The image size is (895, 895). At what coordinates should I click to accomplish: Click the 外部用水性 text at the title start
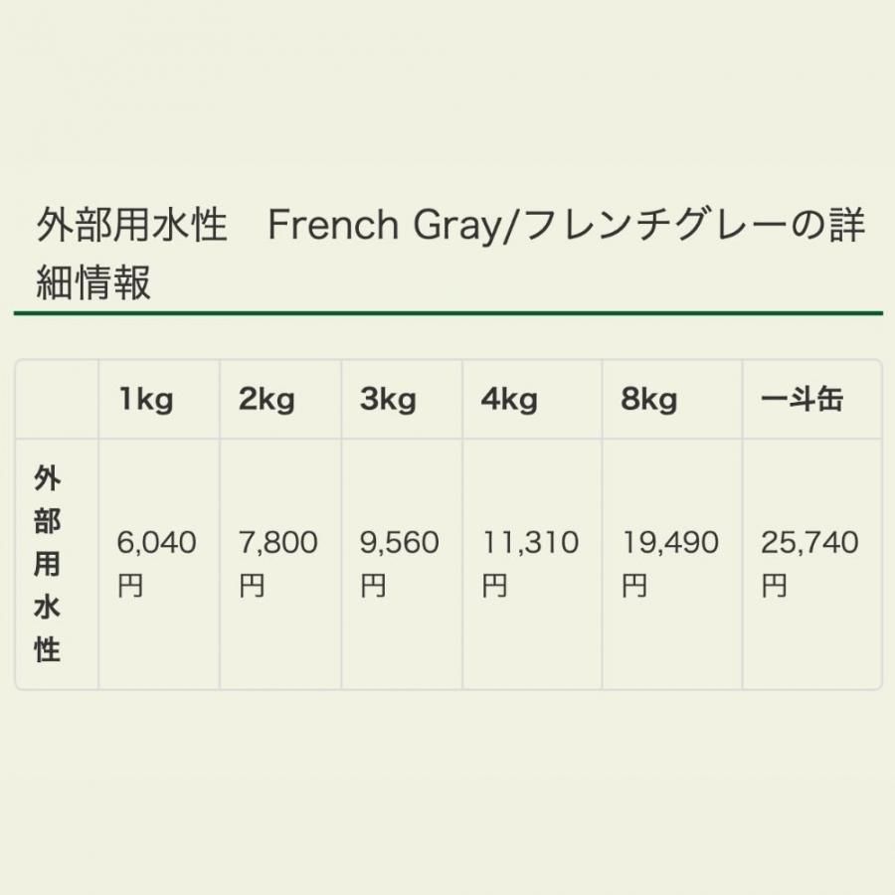pyautogui.click(x=131, y=227)
